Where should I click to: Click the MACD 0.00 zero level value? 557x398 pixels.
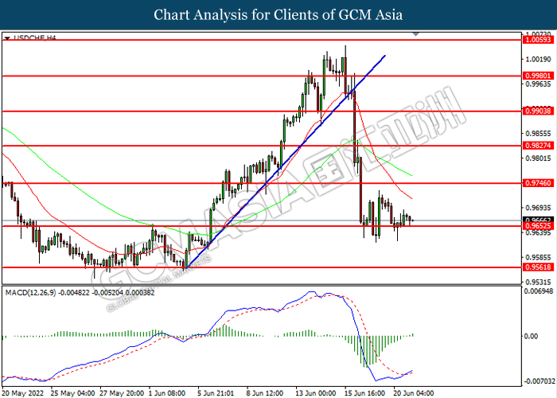click(531, 336)
